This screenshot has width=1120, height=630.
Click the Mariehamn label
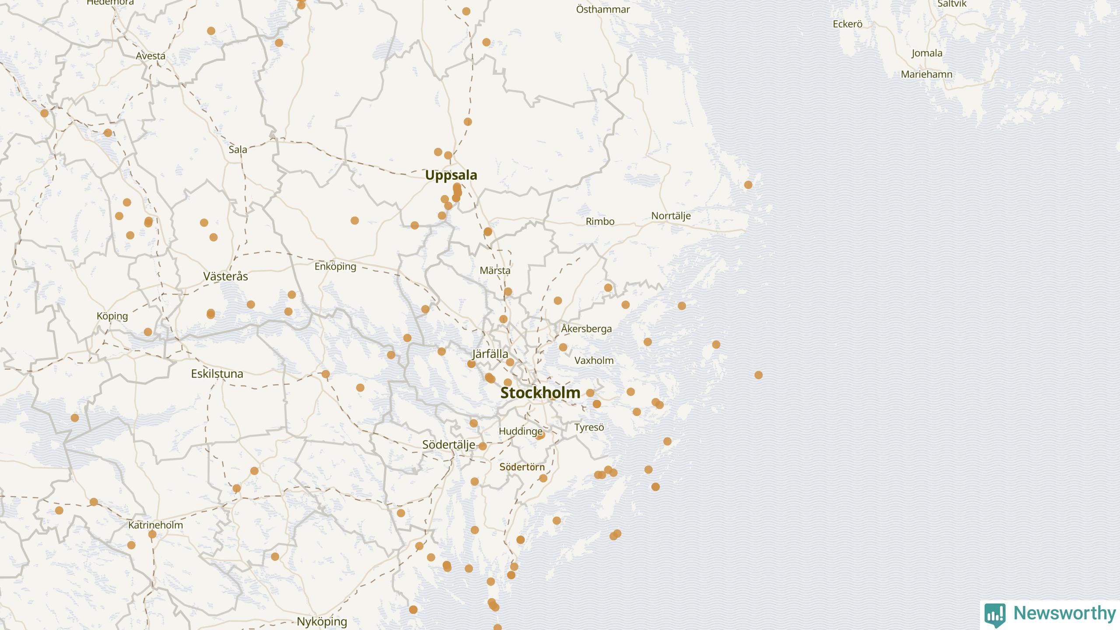926,74
